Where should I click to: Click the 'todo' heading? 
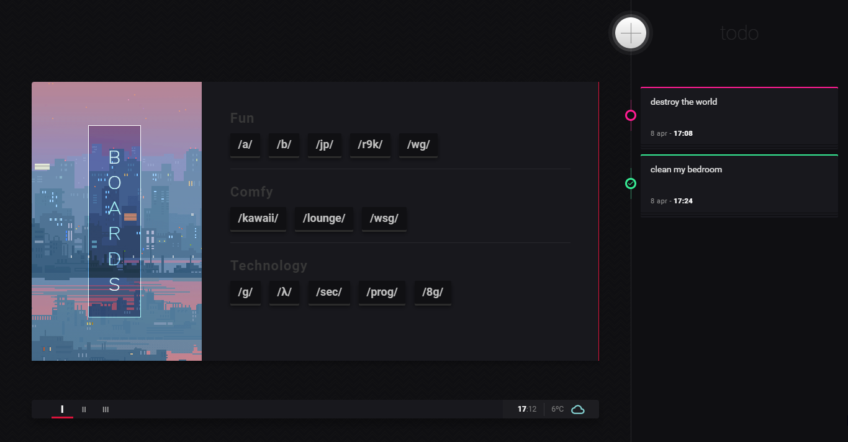[x=739, y=33]
